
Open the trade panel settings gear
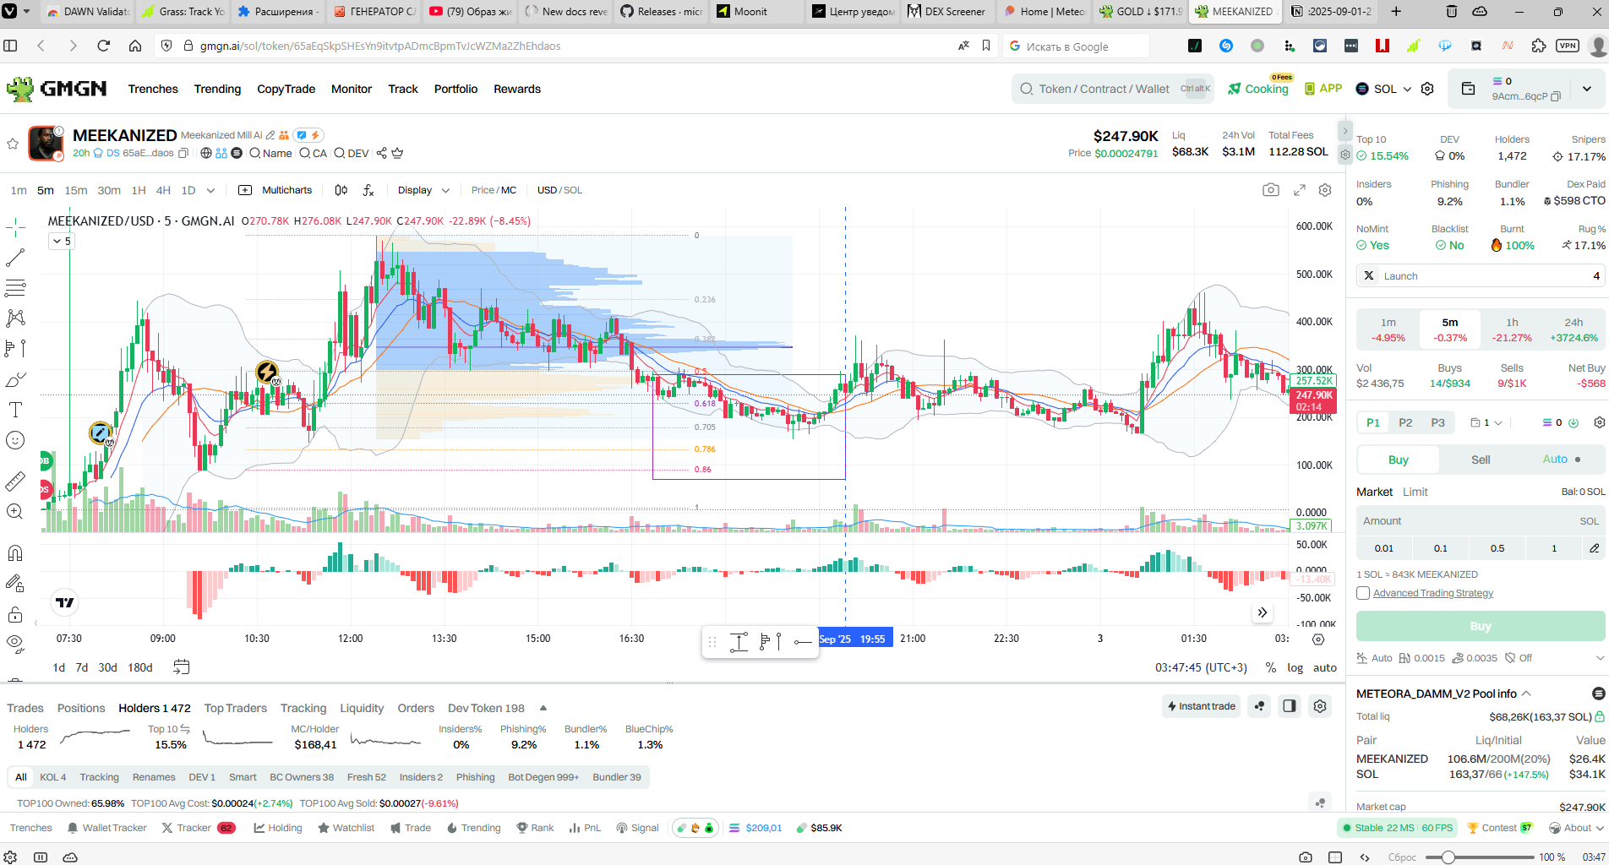1599,422
